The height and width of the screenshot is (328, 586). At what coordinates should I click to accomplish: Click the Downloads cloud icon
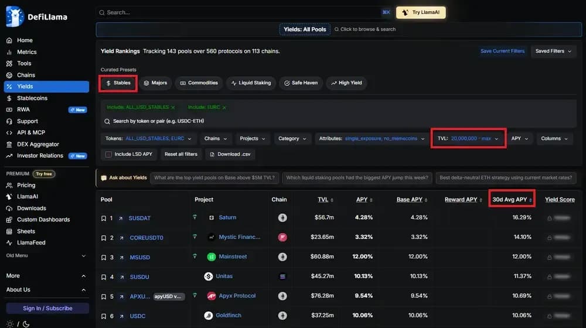pos(9,209)
